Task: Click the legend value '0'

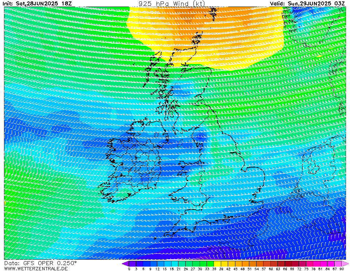Action: (x=129, y=269)
